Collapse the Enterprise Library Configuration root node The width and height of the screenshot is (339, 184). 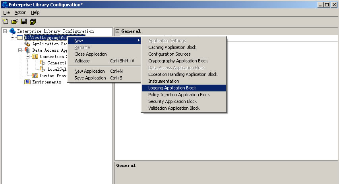pos(5,31)
